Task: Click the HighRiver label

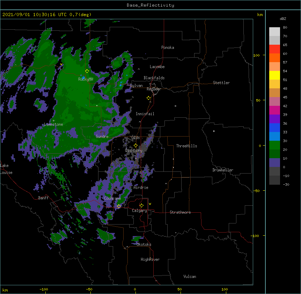Action: 150,259
